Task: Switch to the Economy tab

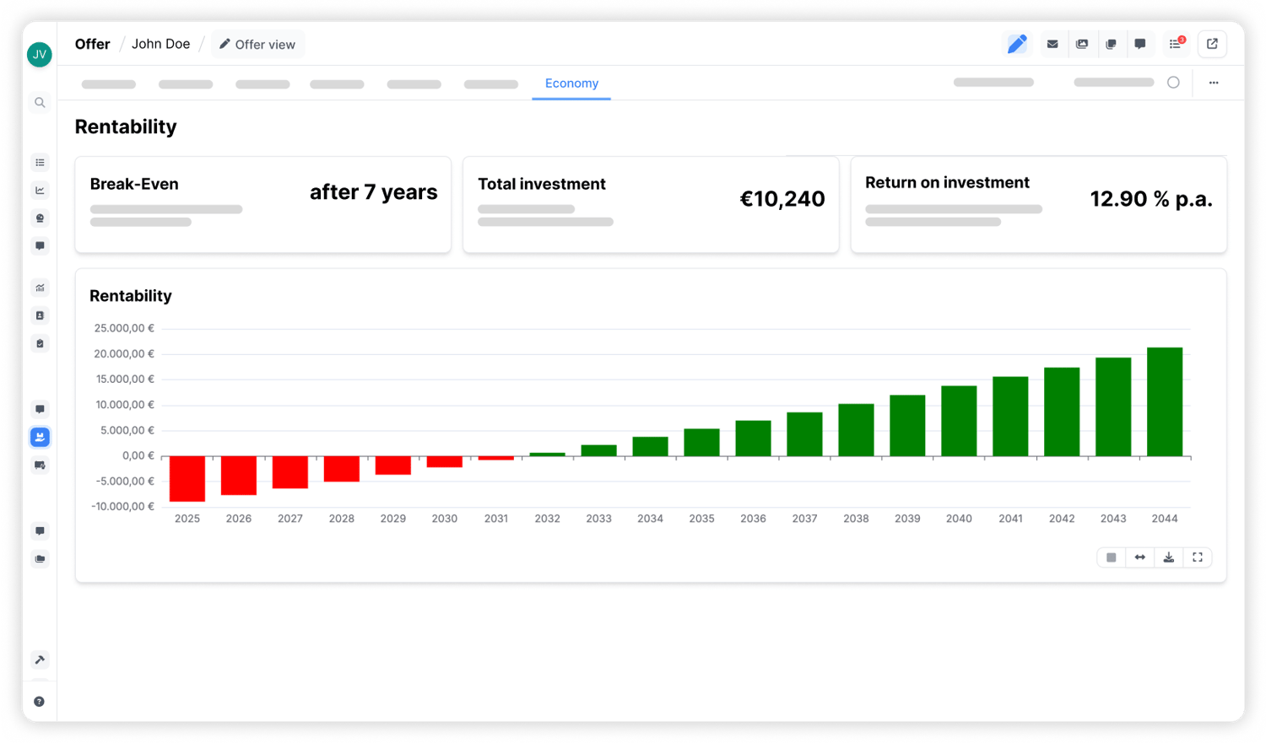Action: tap(571, 83)
